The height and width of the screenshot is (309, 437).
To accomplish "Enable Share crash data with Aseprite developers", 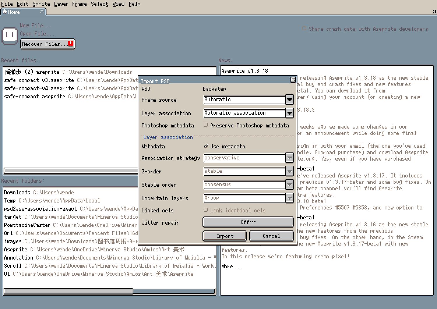I will click(304, 28).
